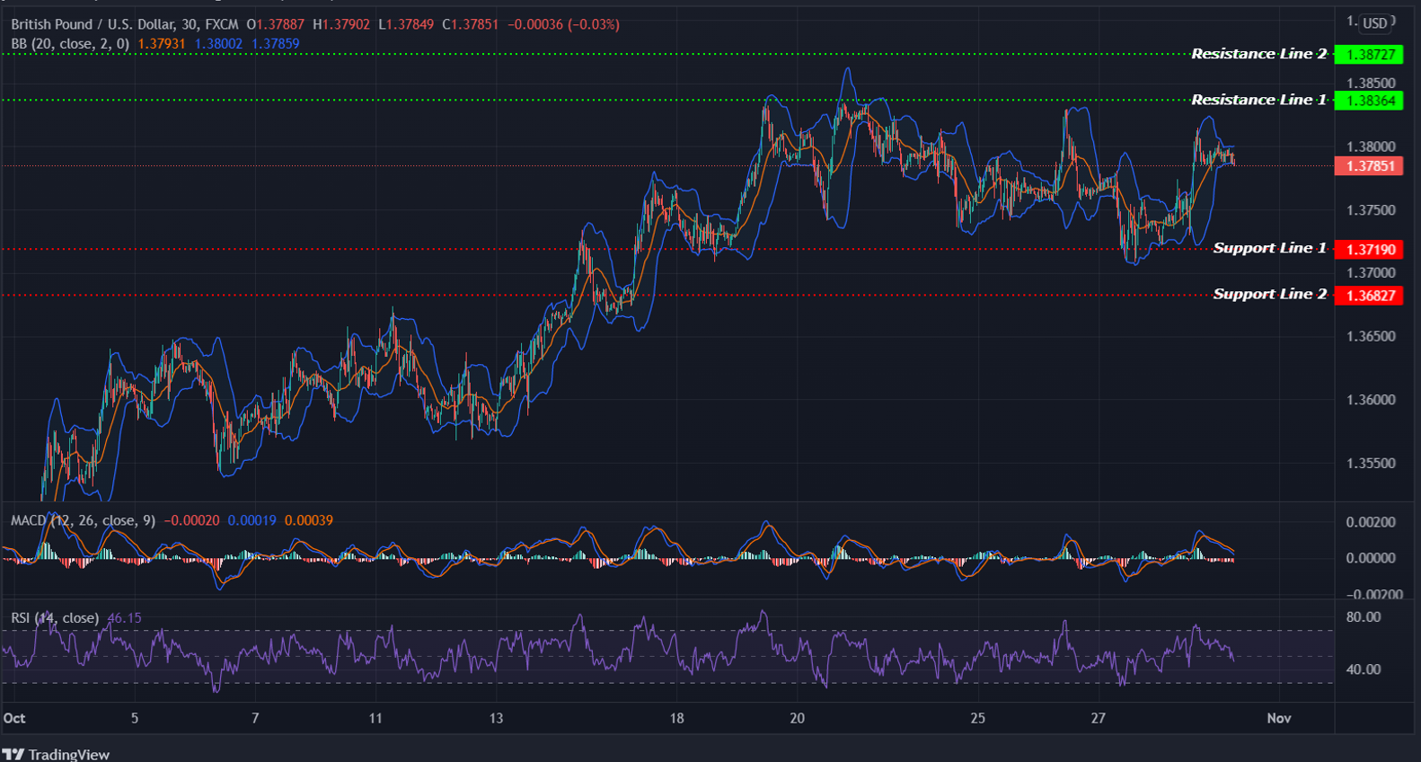1421x762 pixels.
Task: Click the TradingView logo icon
Action: pyautogui.click(x=13, y=754)
